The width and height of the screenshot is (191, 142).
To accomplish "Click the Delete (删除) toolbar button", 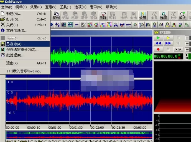I will (x=103, y=15).
